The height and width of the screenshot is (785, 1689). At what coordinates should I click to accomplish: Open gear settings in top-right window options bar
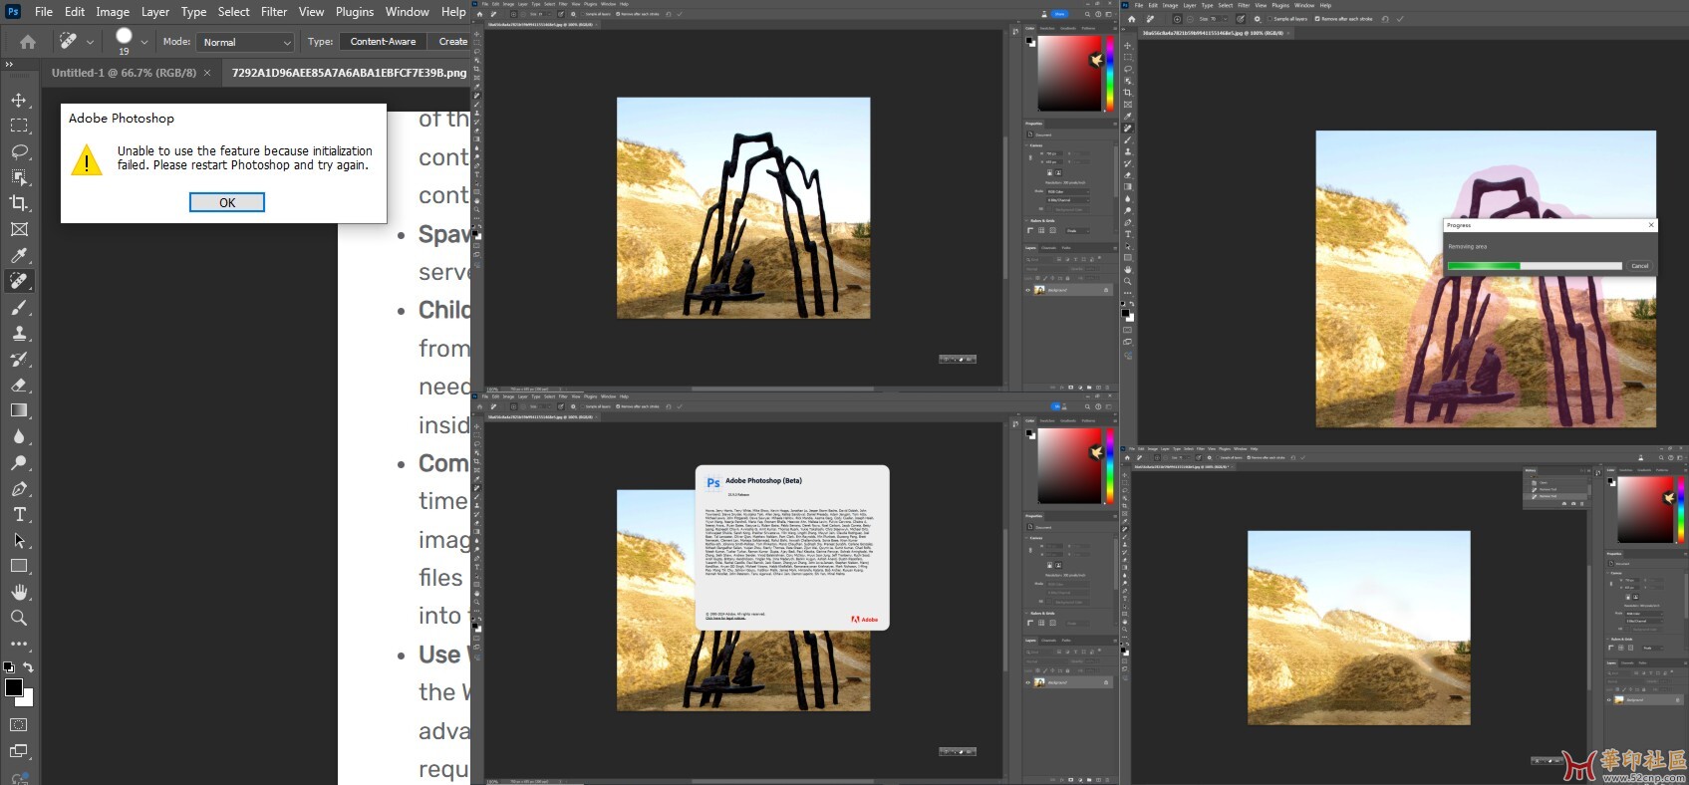click(x=1257, y=19)
